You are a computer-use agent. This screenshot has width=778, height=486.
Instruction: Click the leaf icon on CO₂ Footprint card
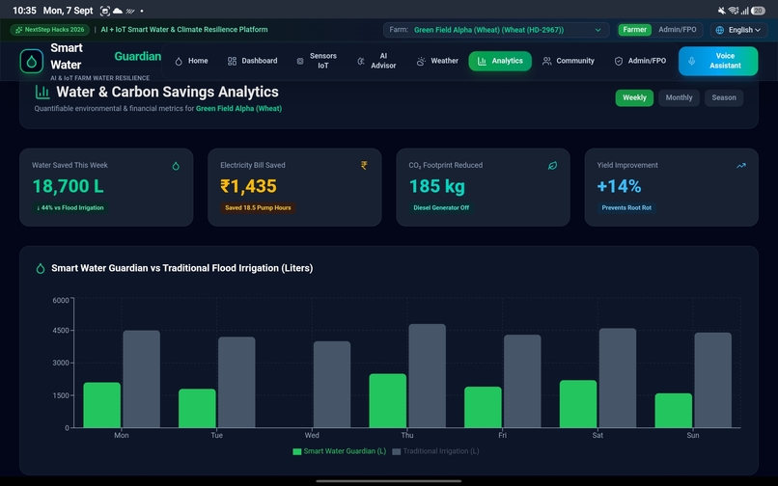pos(552,166)
